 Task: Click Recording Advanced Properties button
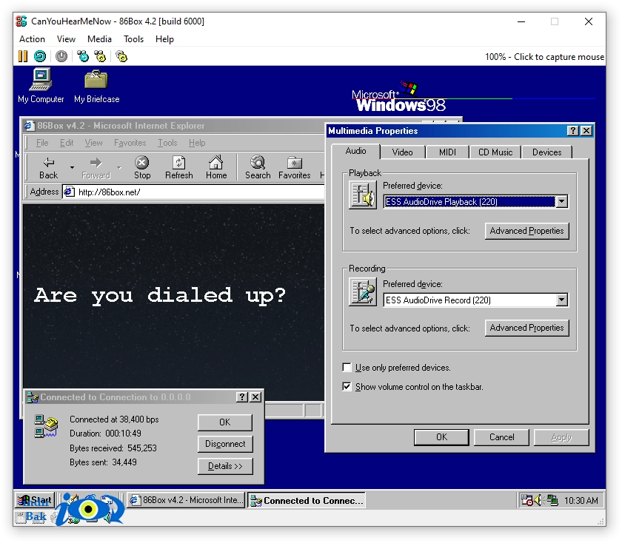click(526, 328)
